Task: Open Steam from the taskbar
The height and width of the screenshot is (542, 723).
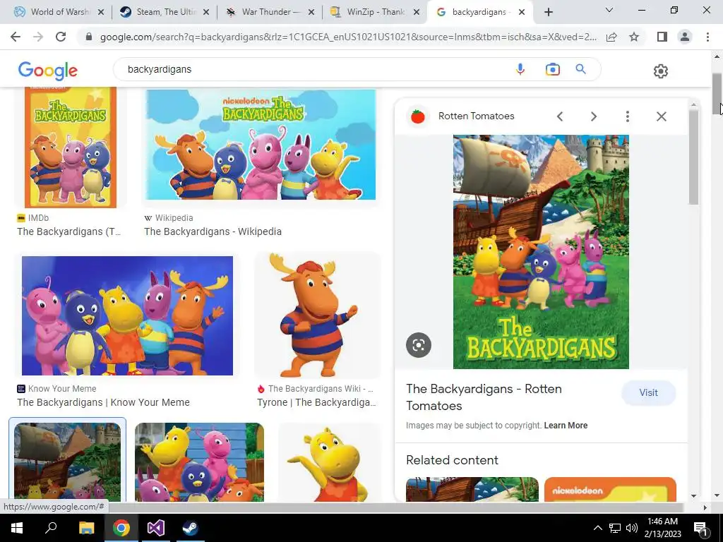Action: [190, 528]
